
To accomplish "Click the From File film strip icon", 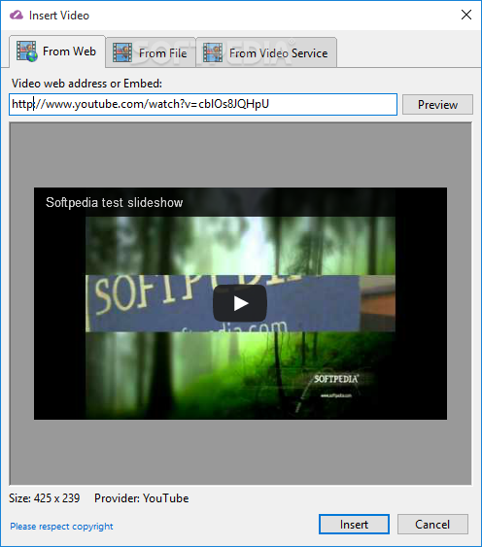I will click(122, 52).
